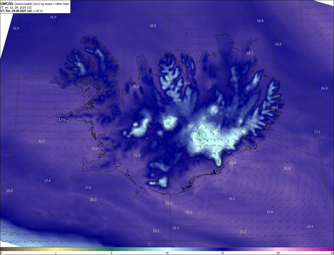Click the legend tick label 30
Image resolution: width=334 pixels, height=255 pixels.
click(x=278, y=253)
